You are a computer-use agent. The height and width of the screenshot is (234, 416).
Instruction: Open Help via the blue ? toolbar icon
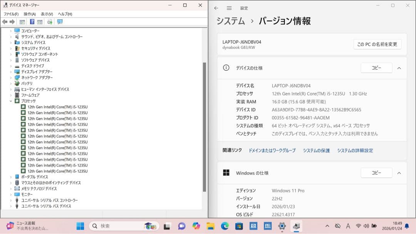[x=32, y=22]
